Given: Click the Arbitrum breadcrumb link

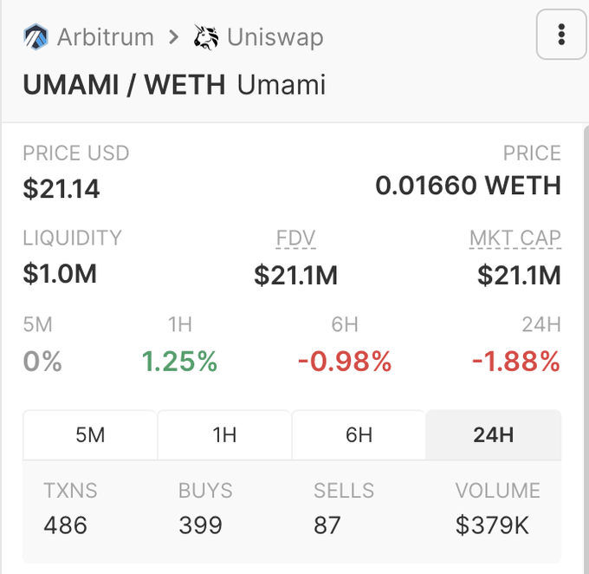Looking at the screenshot, I should [105, 37].
